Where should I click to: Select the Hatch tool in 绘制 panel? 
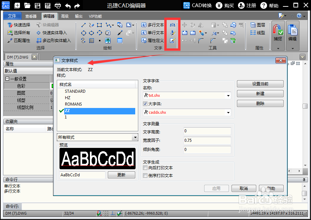click(x=91, y=40)
